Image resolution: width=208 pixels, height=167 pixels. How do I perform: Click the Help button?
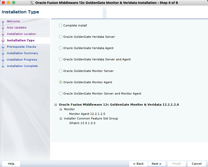tap(11, 164)
